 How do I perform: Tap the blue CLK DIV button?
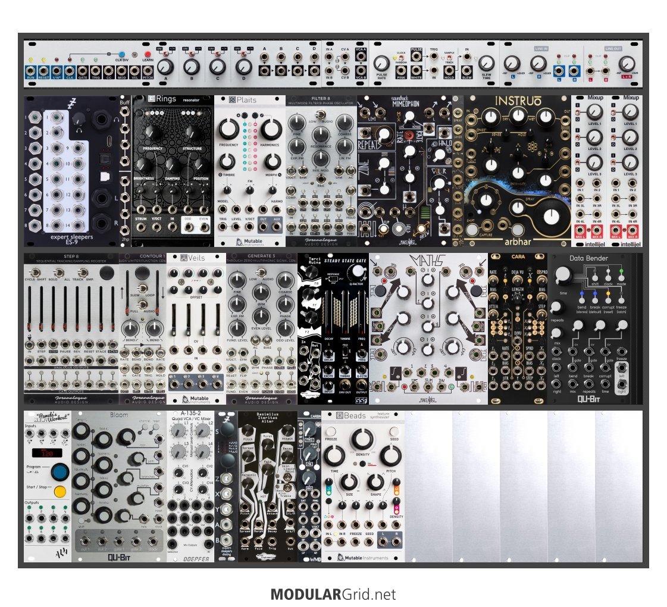121,55
